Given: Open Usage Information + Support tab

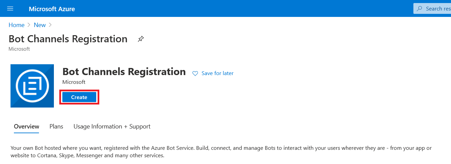Looking at the screenshot, I should (112, 126).
